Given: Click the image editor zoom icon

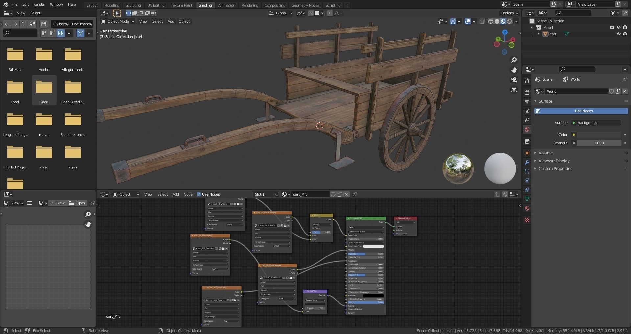Looking at the screenshot, I should point(88,214).
